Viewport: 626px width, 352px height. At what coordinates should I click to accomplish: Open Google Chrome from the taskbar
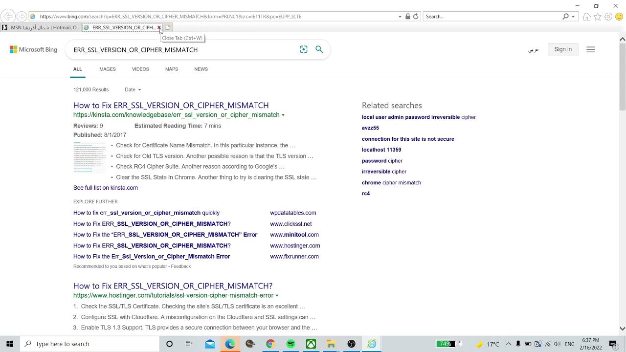[x=270, y=344]
